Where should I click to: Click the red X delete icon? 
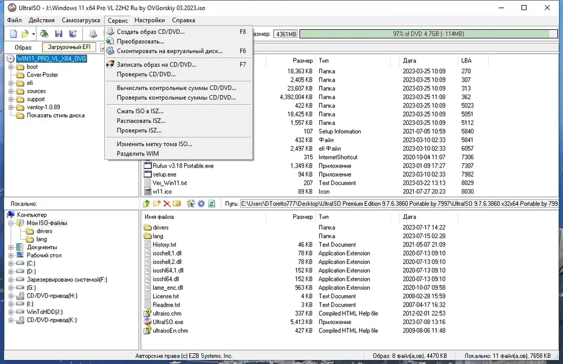[167, 204]
